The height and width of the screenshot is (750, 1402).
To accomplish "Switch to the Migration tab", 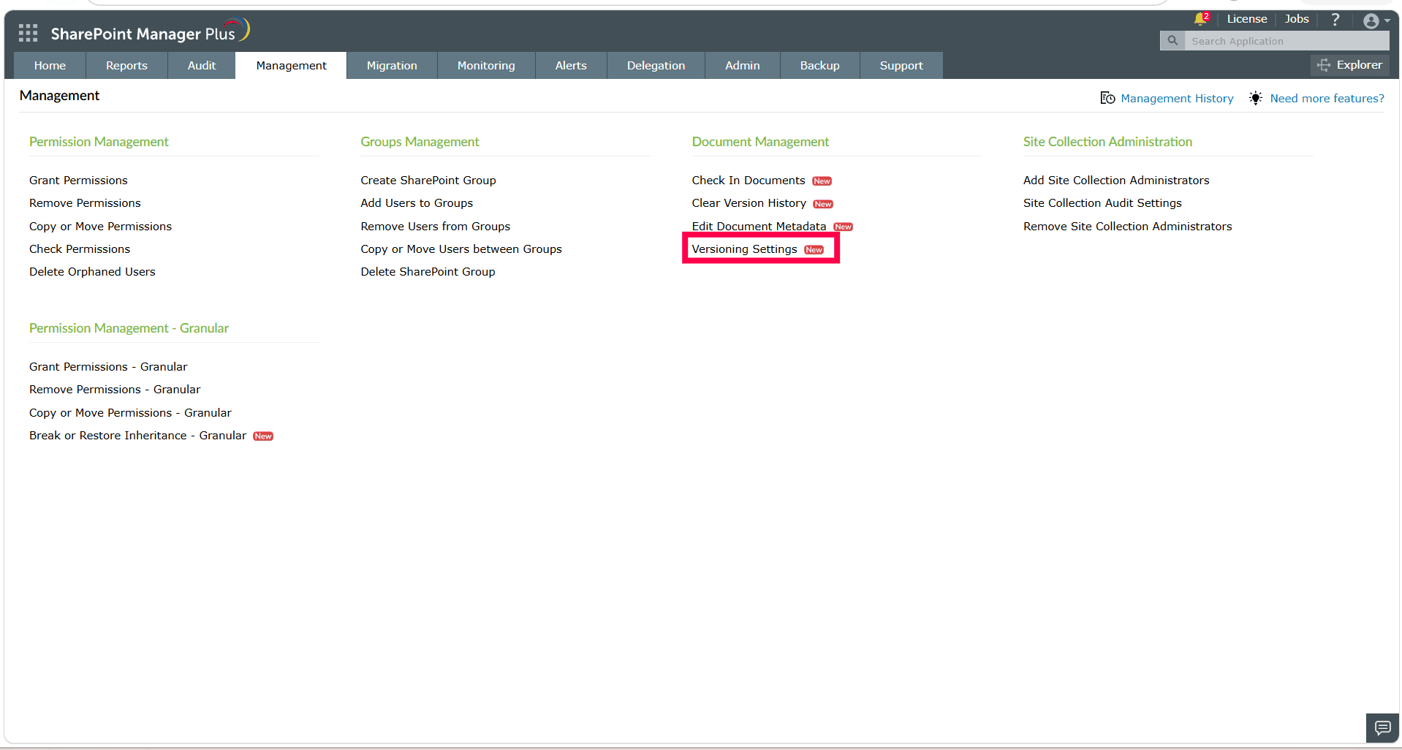I will click(x=392, y=65).
